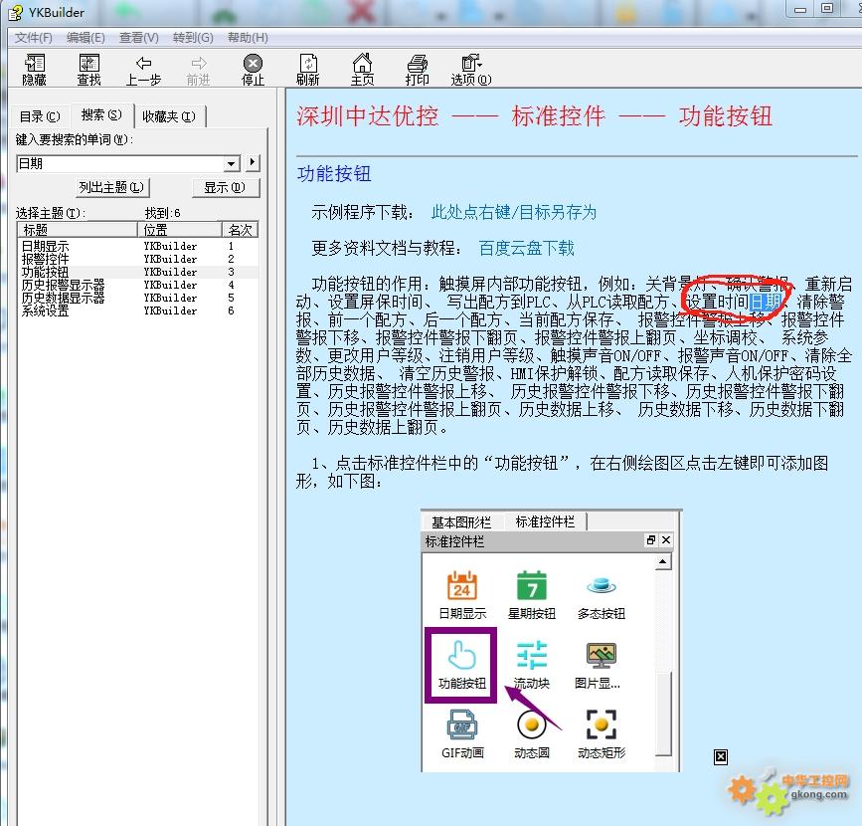Viewport: 862px width, 826px height.
Task: Sort results by 位置 column header
Action: pos(179,230)
